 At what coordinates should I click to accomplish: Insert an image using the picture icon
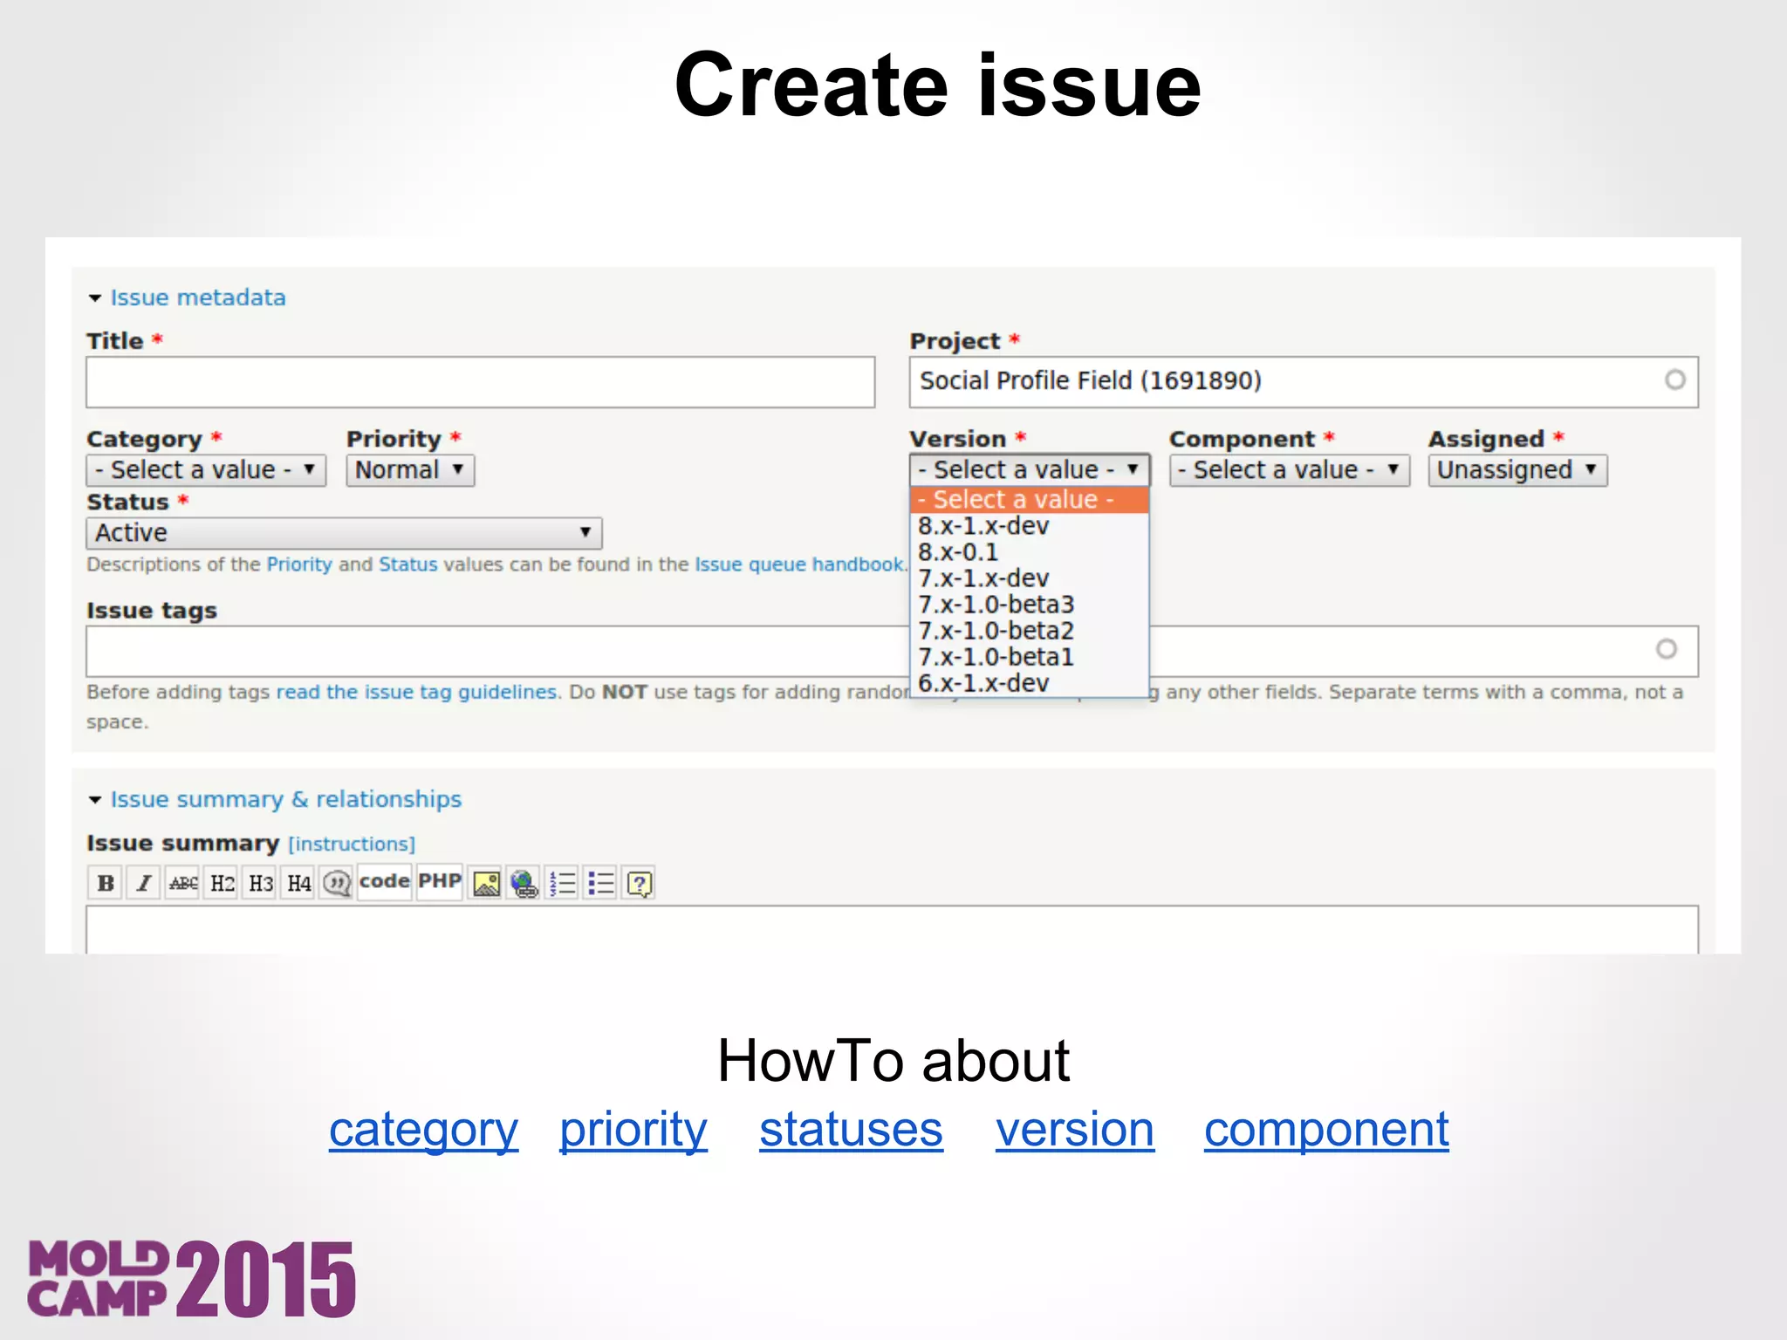click(485, 883)
